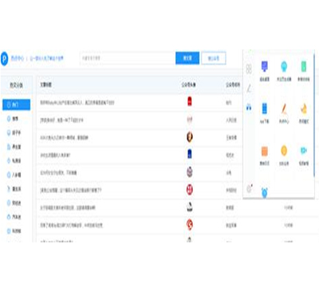The width and height of the screenshot is (319, 295).
Task: Click the solid blue search button
Action: coord(187,58)
